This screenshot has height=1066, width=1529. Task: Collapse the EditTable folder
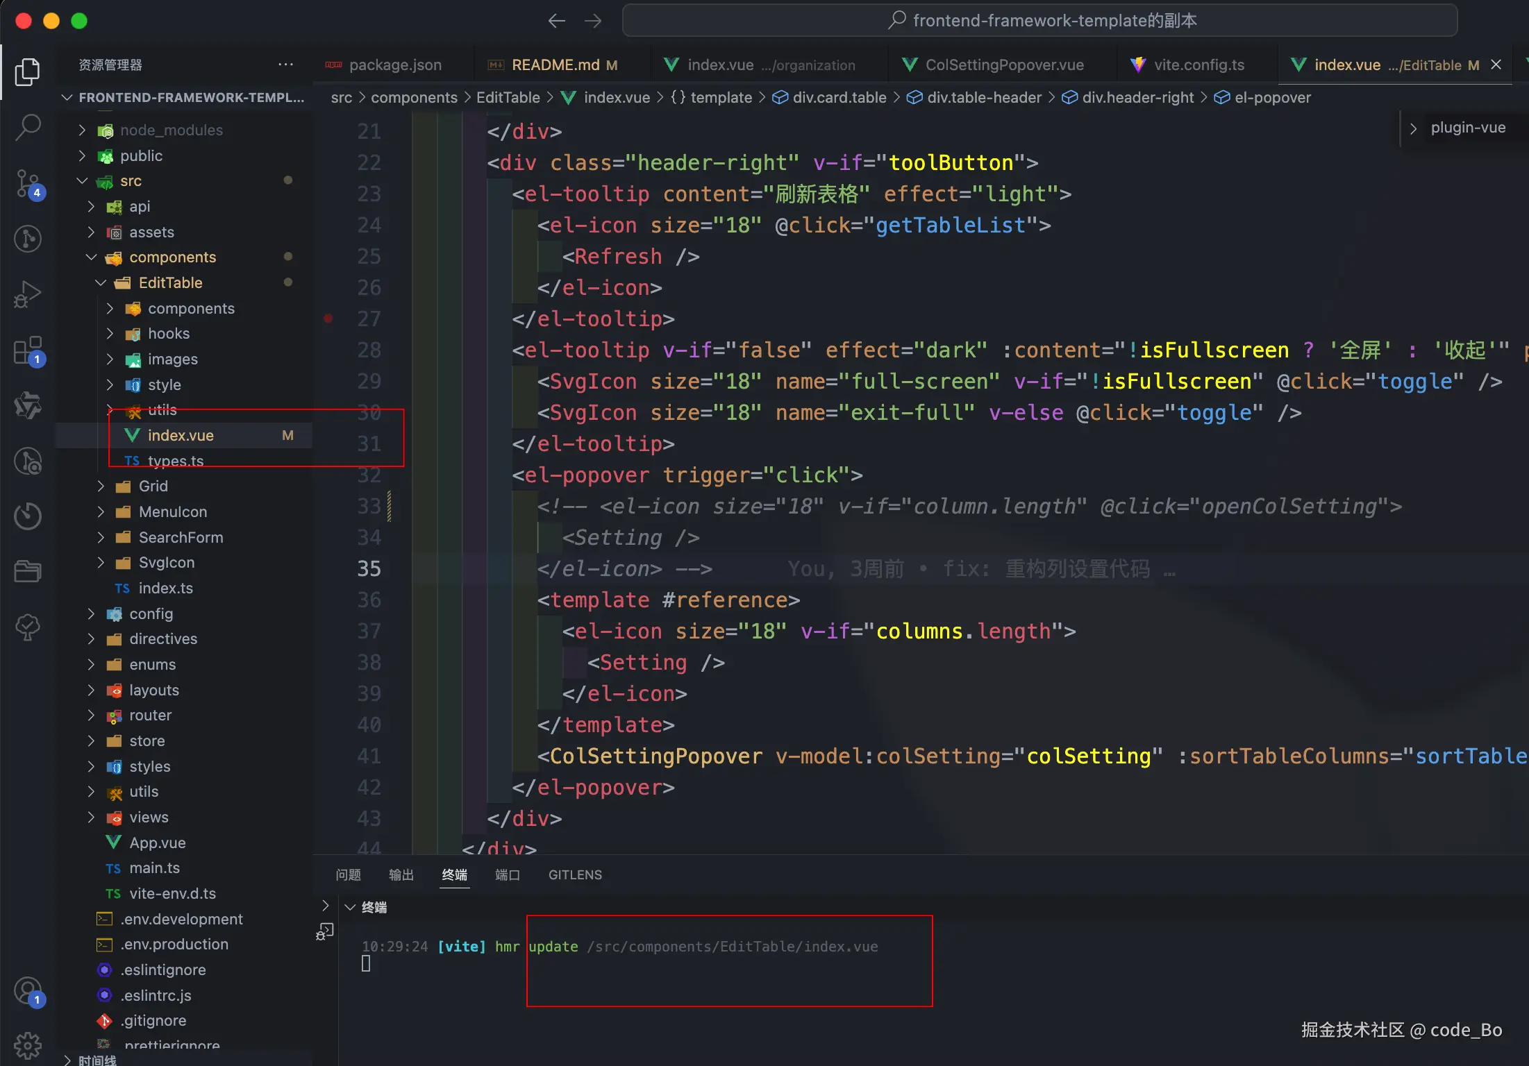pyautogui.click(x=101, y=282)
